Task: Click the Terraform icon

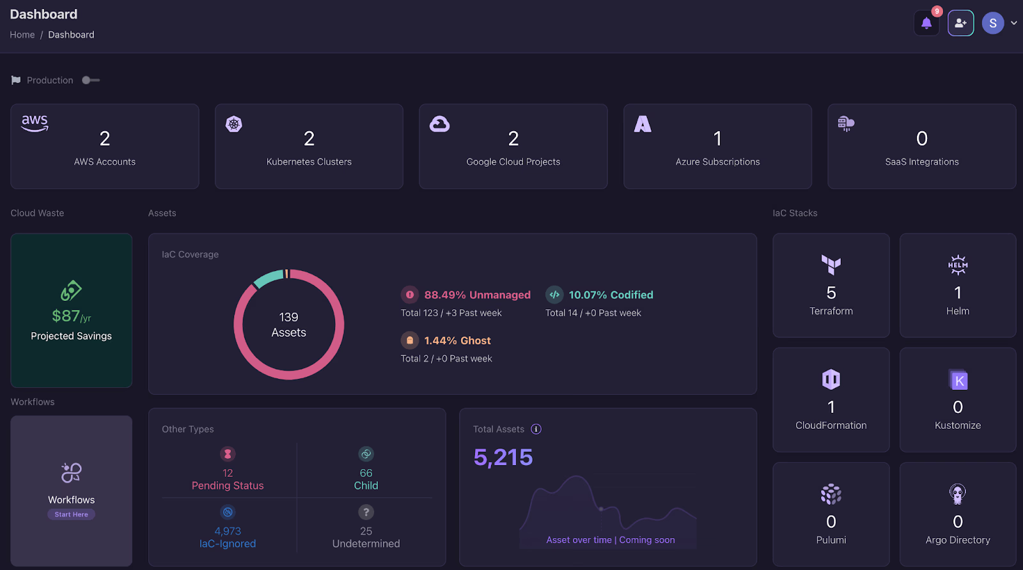Action: click(831, 265)
